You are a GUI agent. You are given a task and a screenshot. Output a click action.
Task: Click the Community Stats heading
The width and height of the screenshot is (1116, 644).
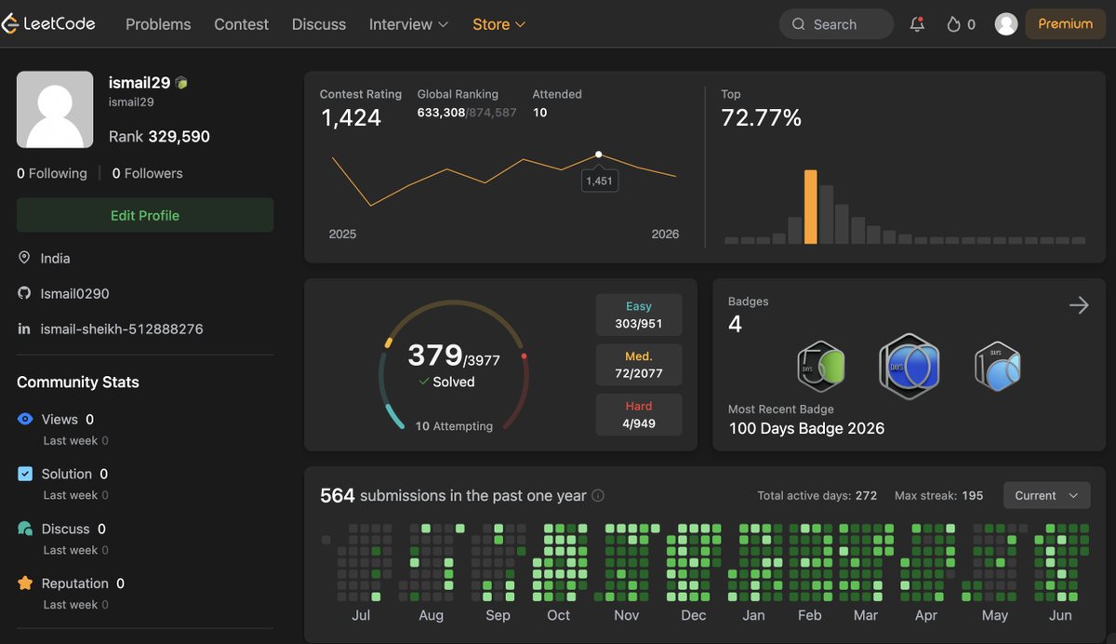click(78, 382)
